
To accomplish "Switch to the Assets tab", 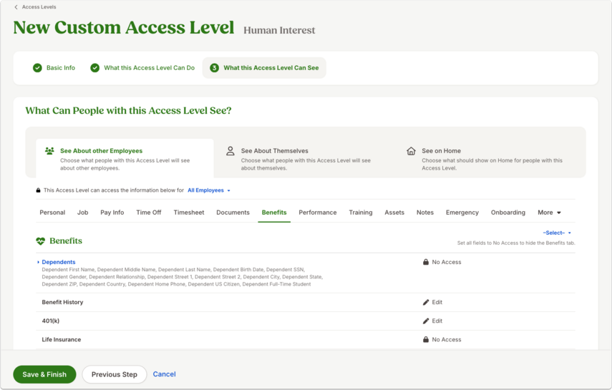I will click(394, 213).
